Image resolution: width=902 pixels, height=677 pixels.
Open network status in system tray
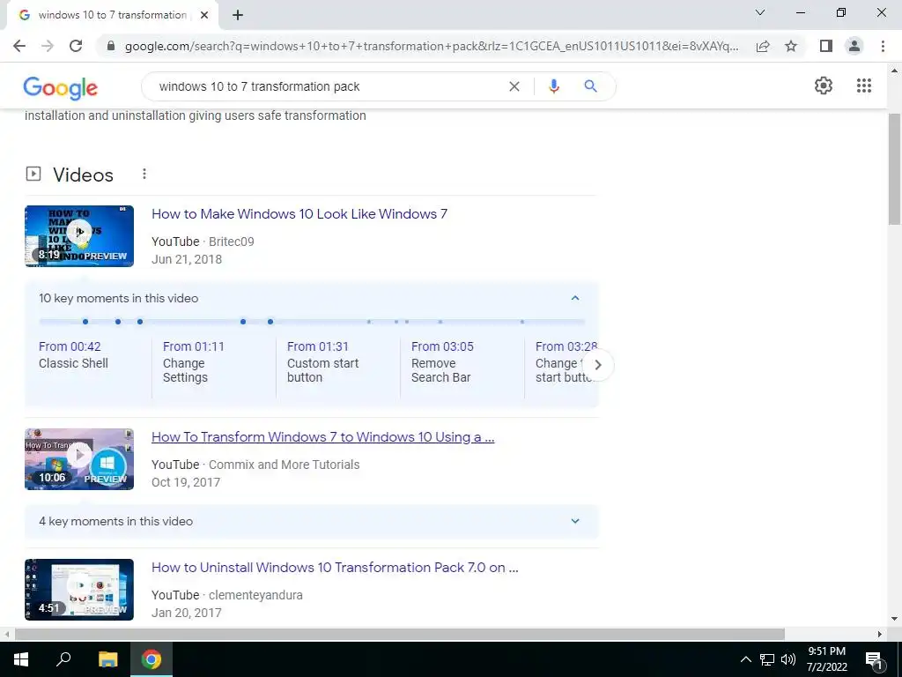[x=767, y=659]
